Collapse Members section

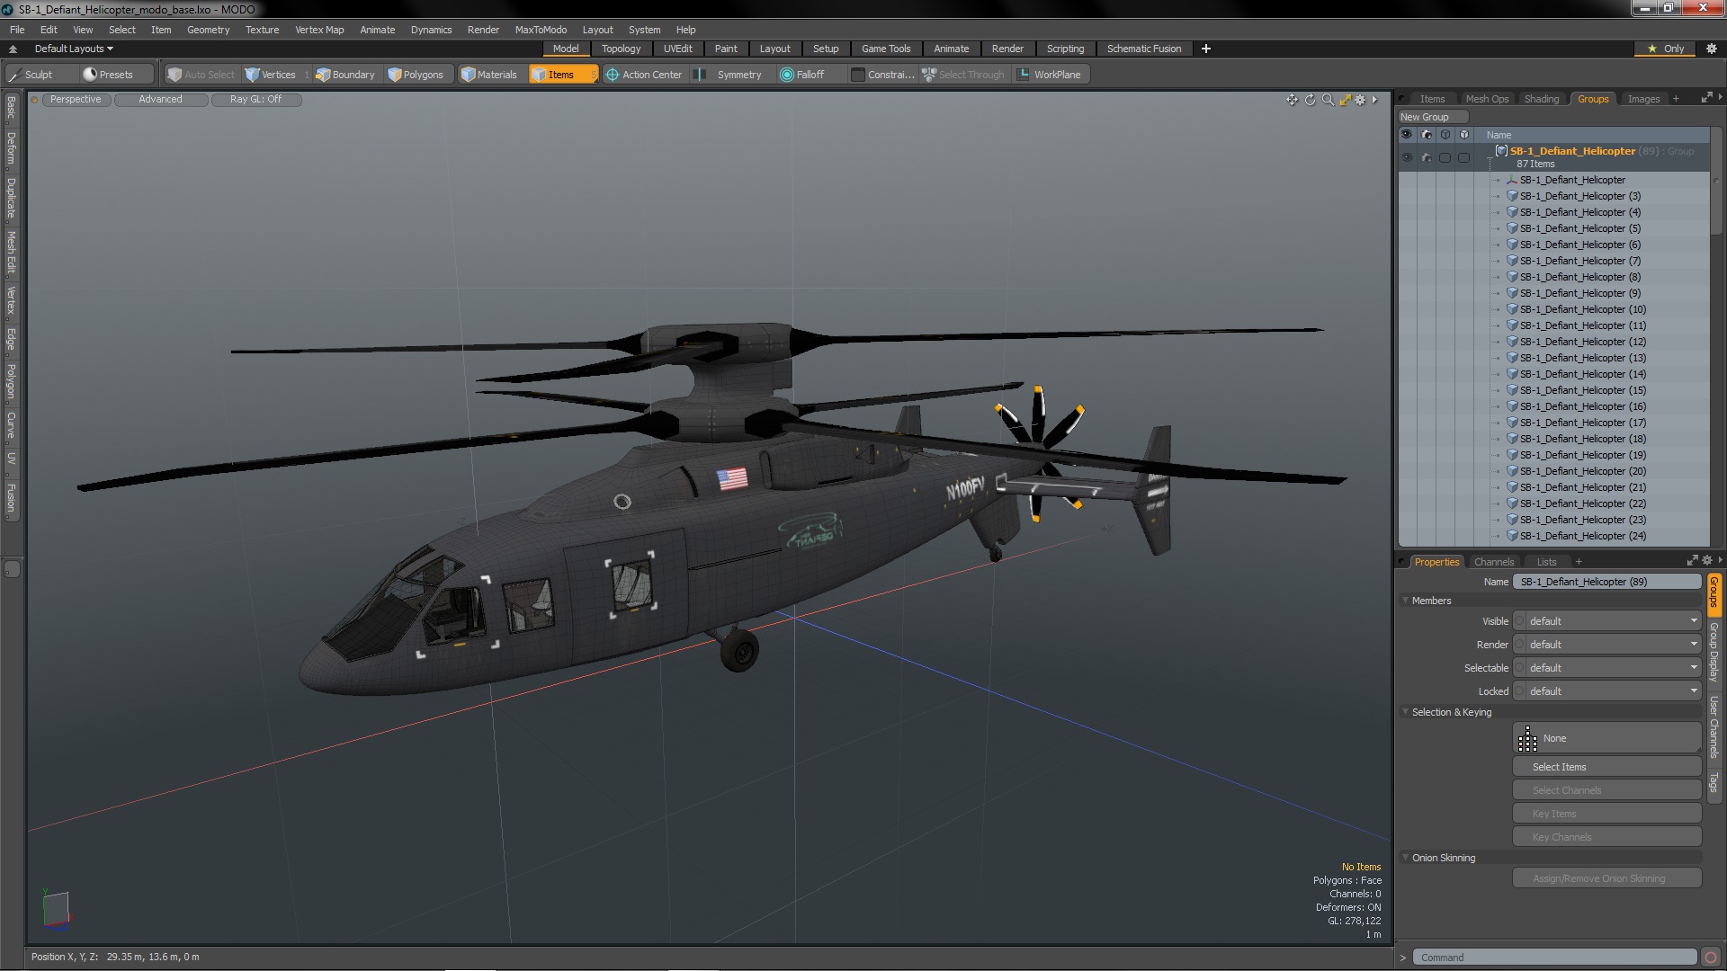[1406, 601]
